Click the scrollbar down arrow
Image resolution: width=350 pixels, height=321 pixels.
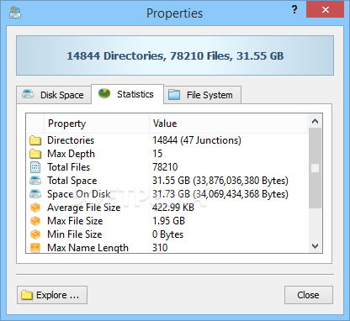[x=316, y=246]
